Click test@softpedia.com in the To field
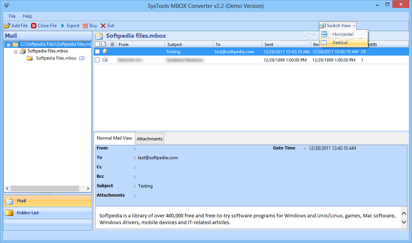Viewport: 412px width, 243px height. (158, 158)
